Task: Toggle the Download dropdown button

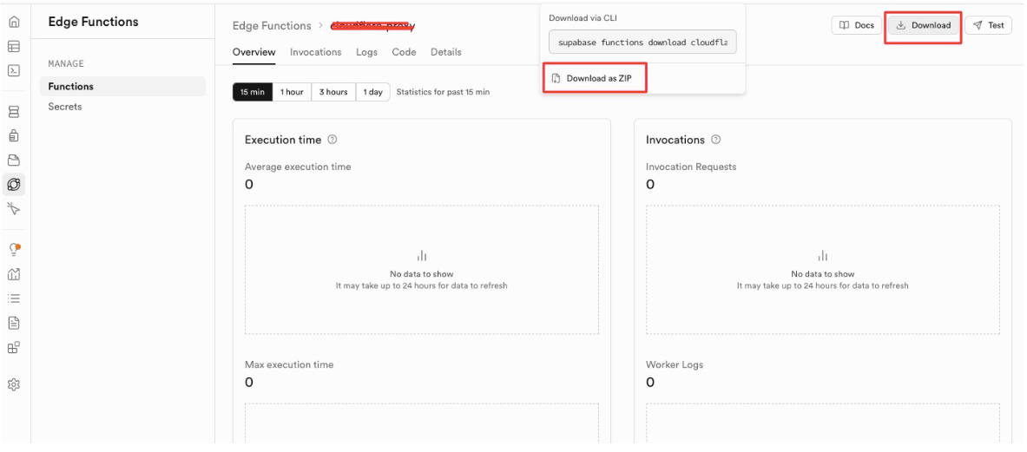Action: coord(923,25)
